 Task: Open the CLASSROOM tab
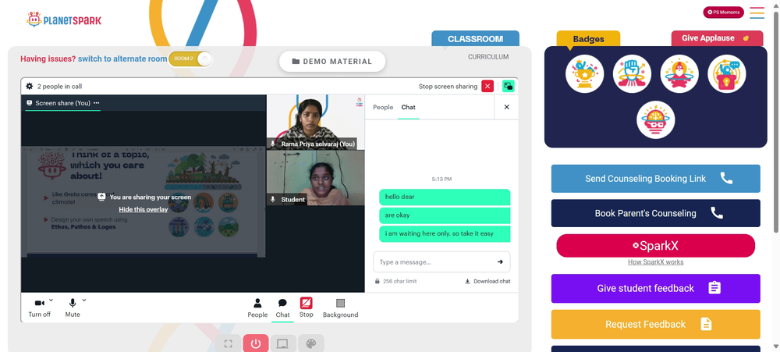click(x=475, y=39)
